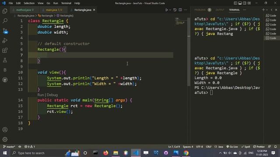Toggle the bottom panel layout button
This screenshot has height=157, width=280.
click(x=240, y=3)
